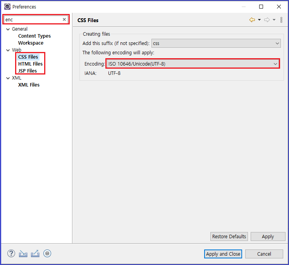The height and width of the screenshot is (265, 289).
Task: Select CSS Files preference page
Action: tap(28, 57)
